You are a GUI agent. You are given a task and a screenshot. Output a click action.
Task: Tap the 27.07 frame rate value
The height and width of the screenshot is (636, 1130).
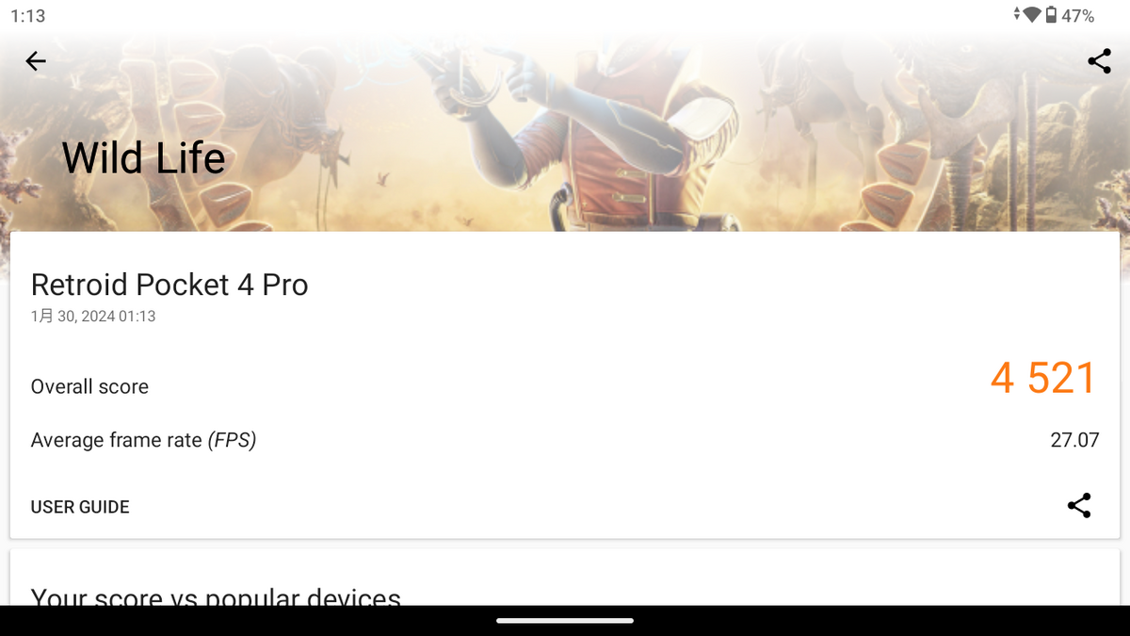pyautogui.click(x=1074, y=440)
